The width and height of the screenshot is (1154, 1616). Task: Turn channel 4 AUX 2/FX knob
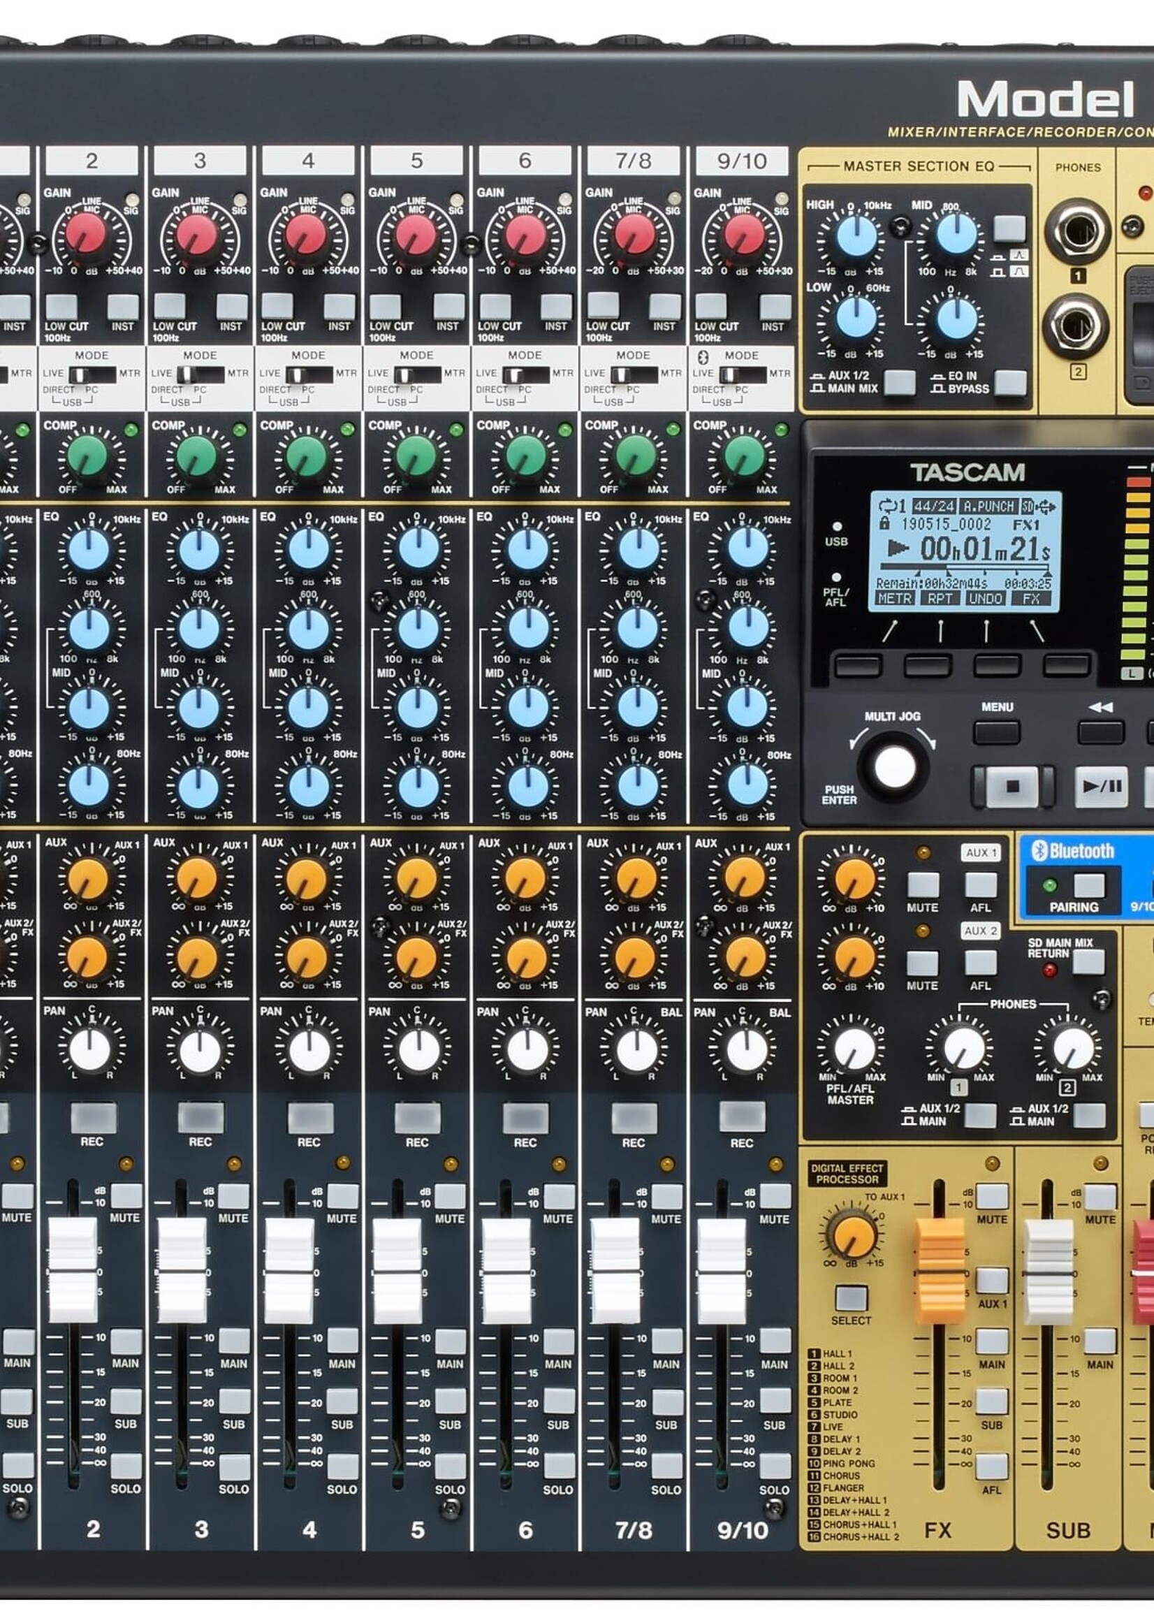(307, 957)
